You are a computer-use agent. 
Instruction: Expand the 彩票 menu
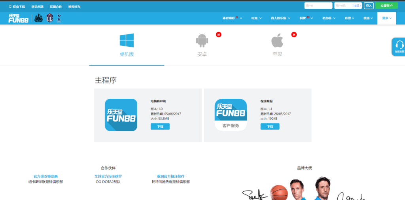pyautogui.click(x=349, y=18)
